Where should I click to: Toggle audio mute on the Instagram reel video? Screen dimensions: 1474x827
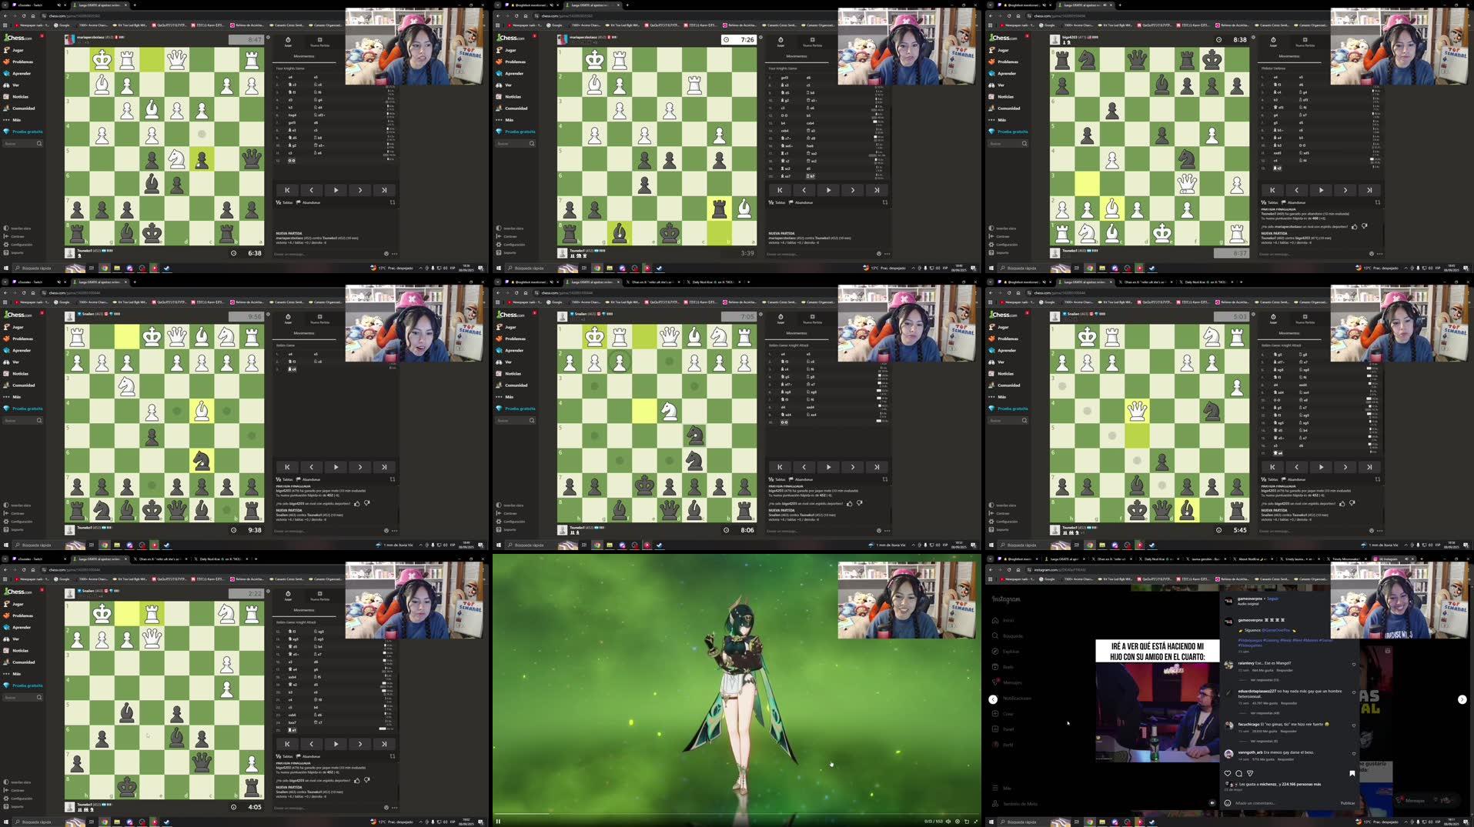tap(1212, 802)
